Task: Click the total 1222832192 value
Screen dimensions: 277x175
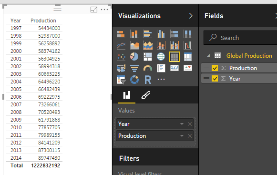Action: click(x=46, y=165)
